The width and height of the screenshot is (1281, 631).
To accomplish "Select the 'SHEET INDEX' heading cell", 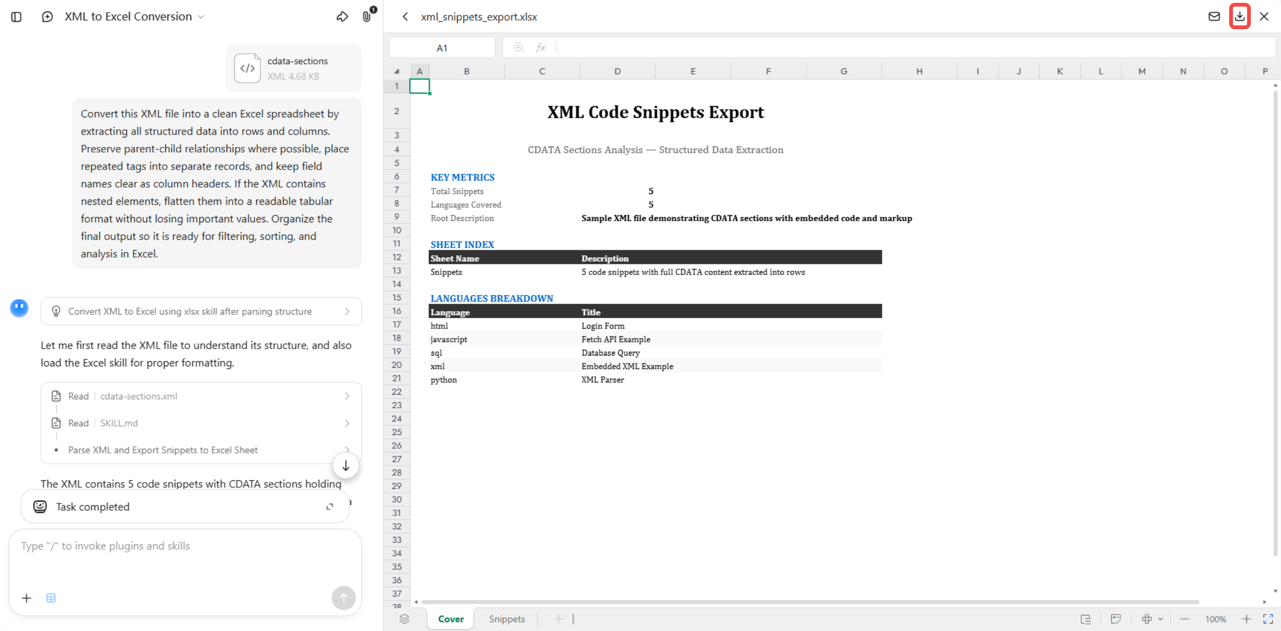I will tap(462, 244).
